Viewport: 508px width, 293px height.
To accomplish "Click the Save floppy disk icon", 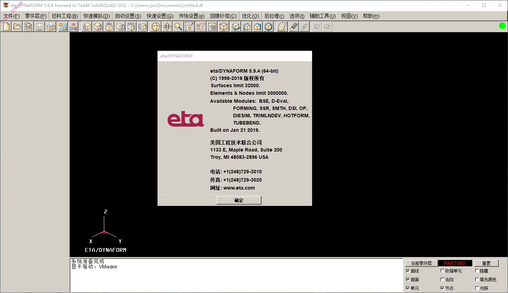I will click(x=39, y=27).
